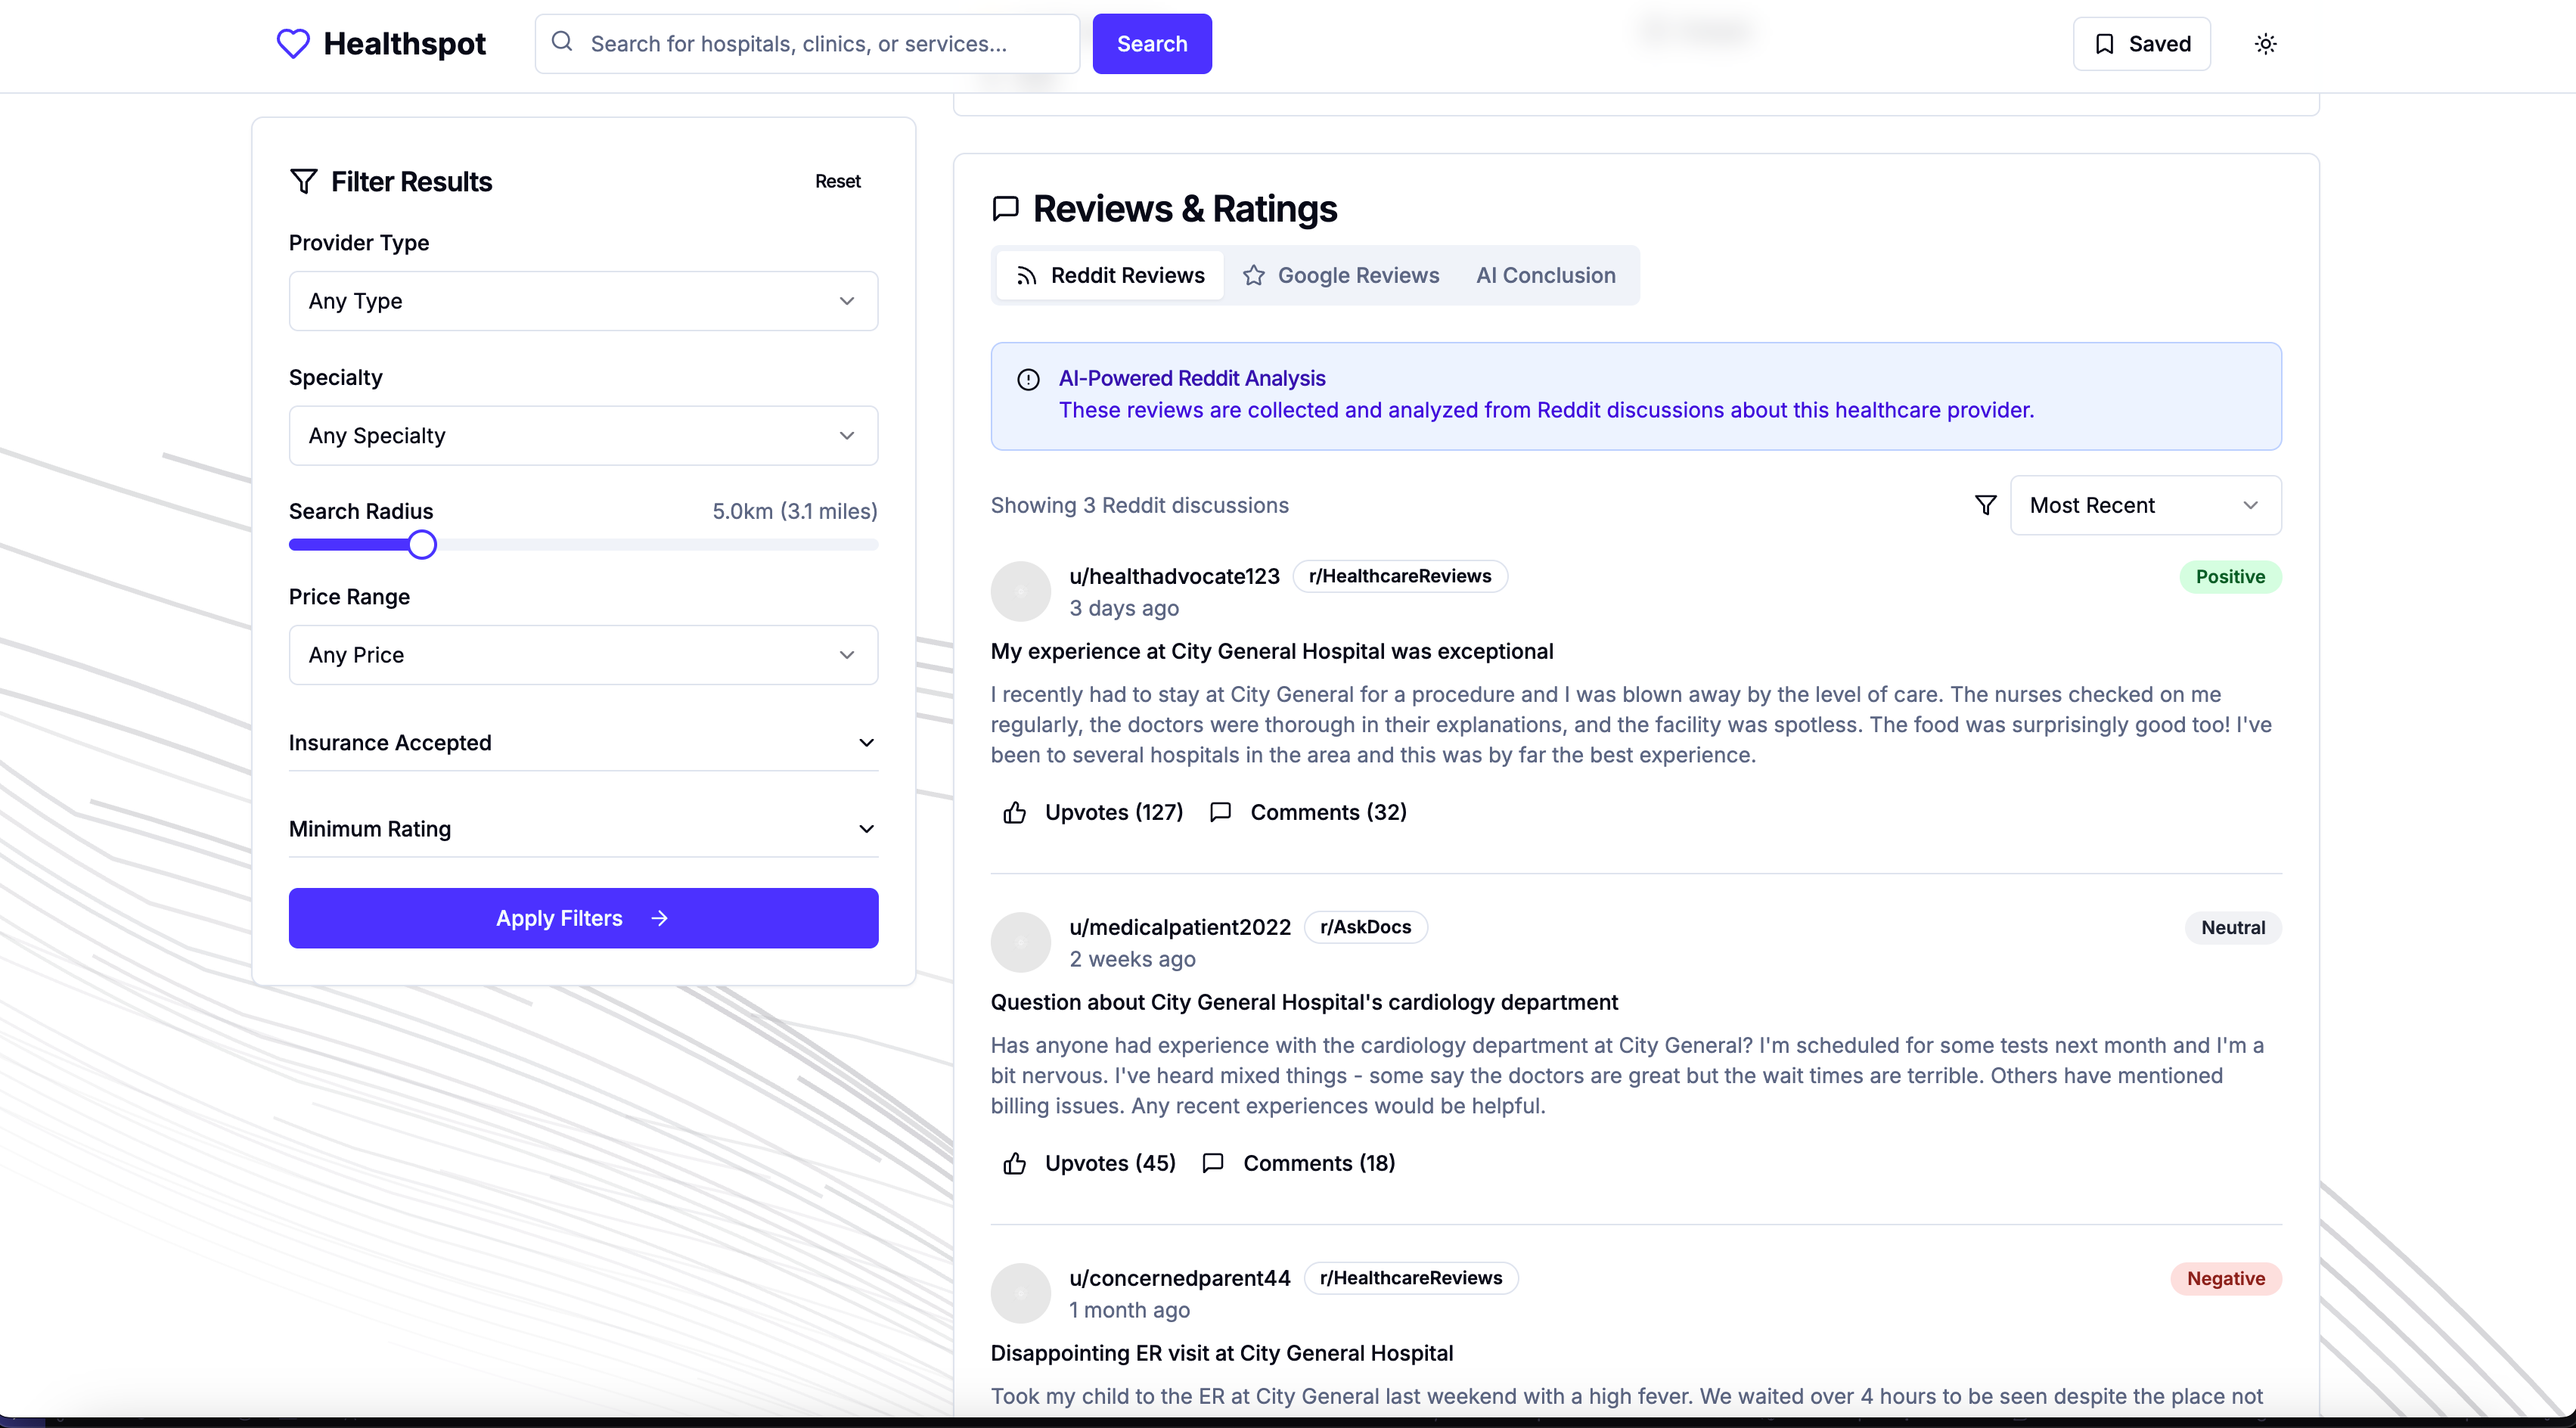Viewport: 2576px width, 1428px height.
Task: Expand the Minimum Rating section
Action: tap(583, 829)
